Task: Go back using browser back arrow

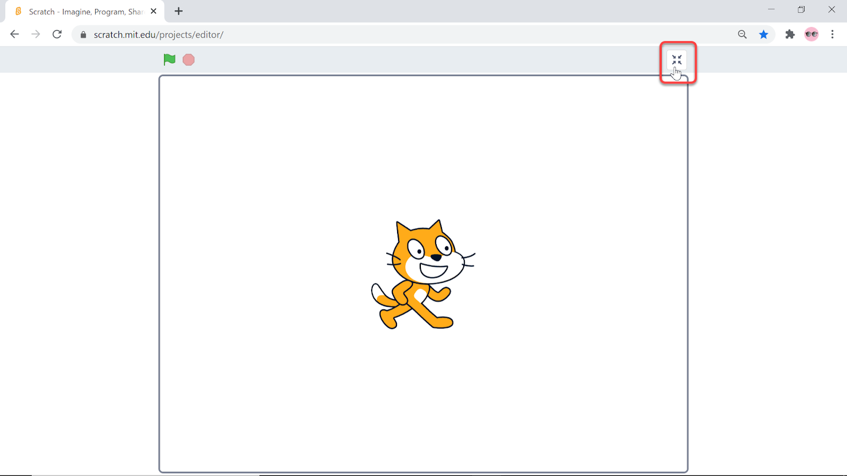Action: pos(14,34)
